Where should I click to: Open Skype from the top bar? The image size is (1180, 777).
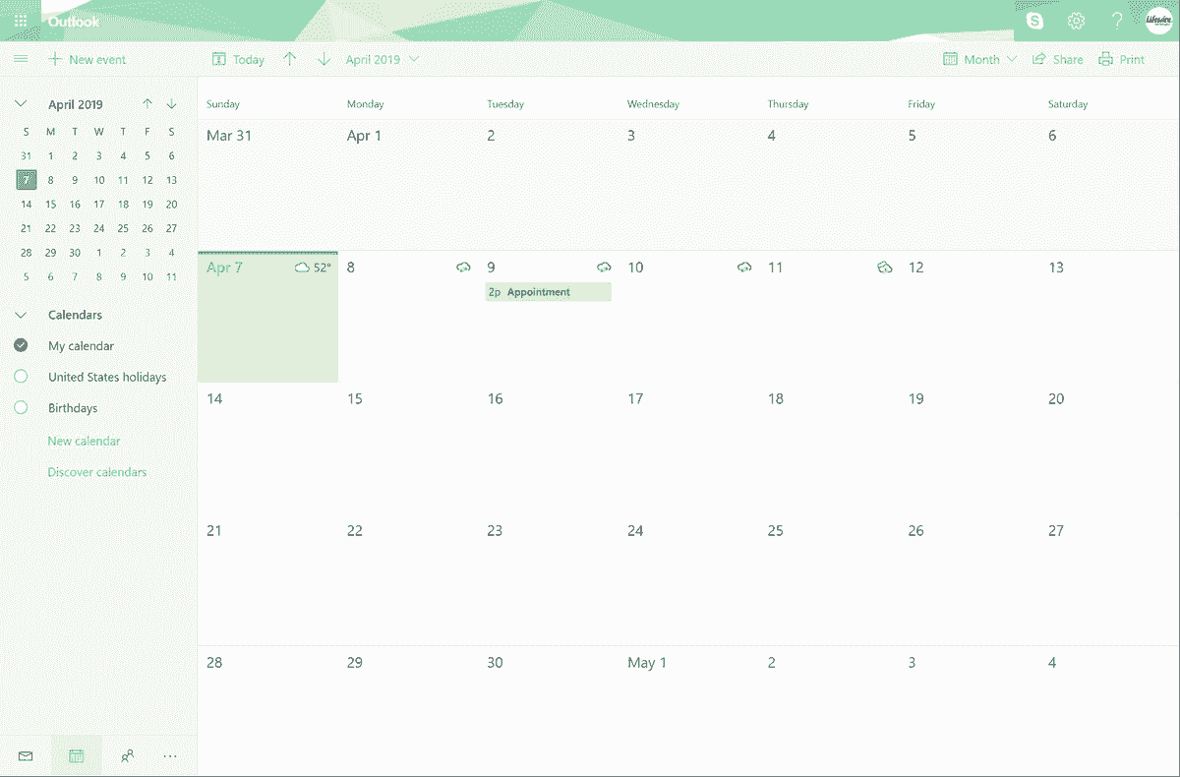1034,20
